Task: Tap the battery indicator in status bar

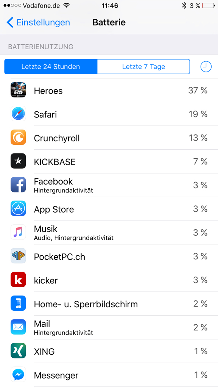Action: pyautogui.click(x=209, y=5)
